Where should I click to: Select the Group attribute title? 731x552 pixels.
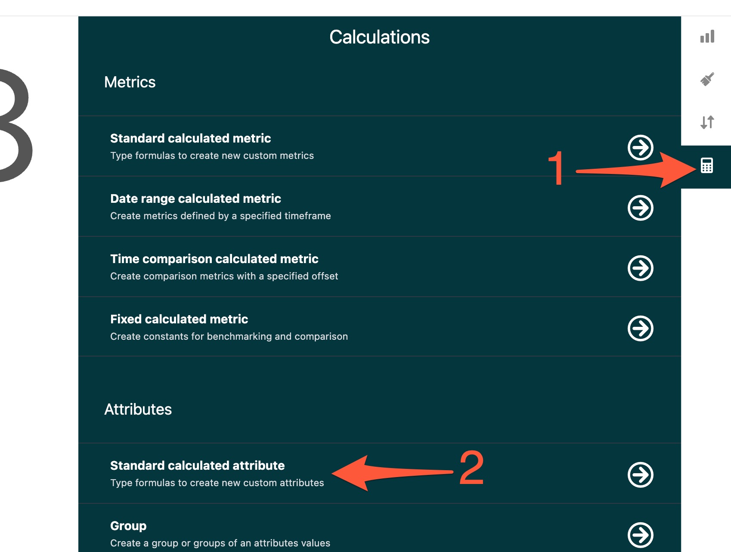128,526
